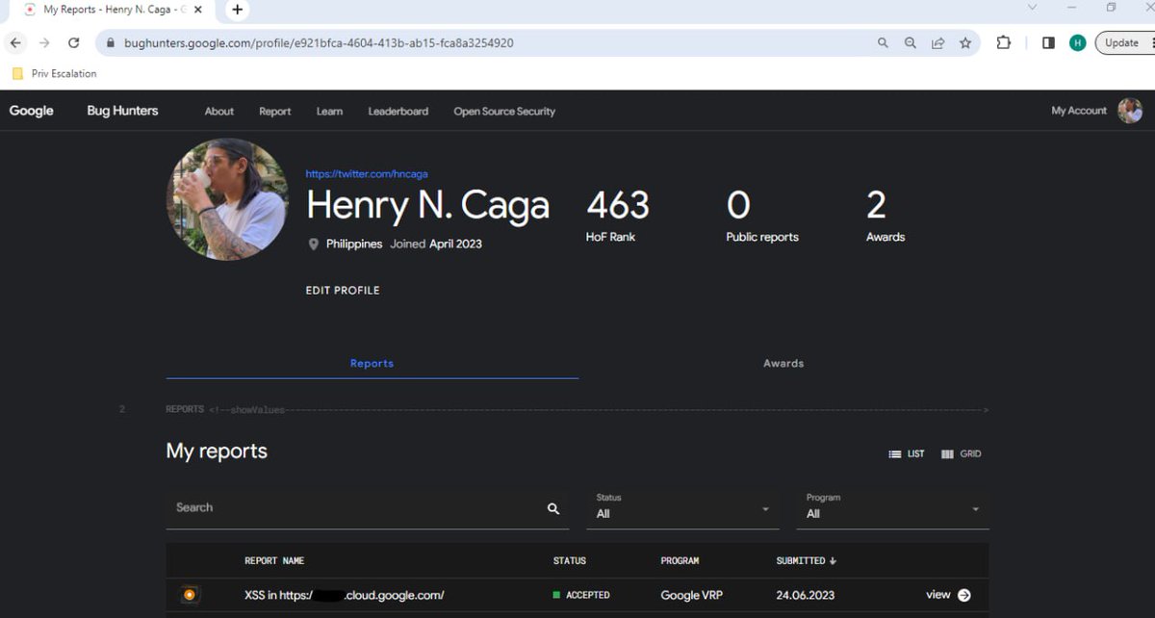Click Google VRP in the XSS report row
Viewport: 1155px width, 618px height.
point(691,596)
